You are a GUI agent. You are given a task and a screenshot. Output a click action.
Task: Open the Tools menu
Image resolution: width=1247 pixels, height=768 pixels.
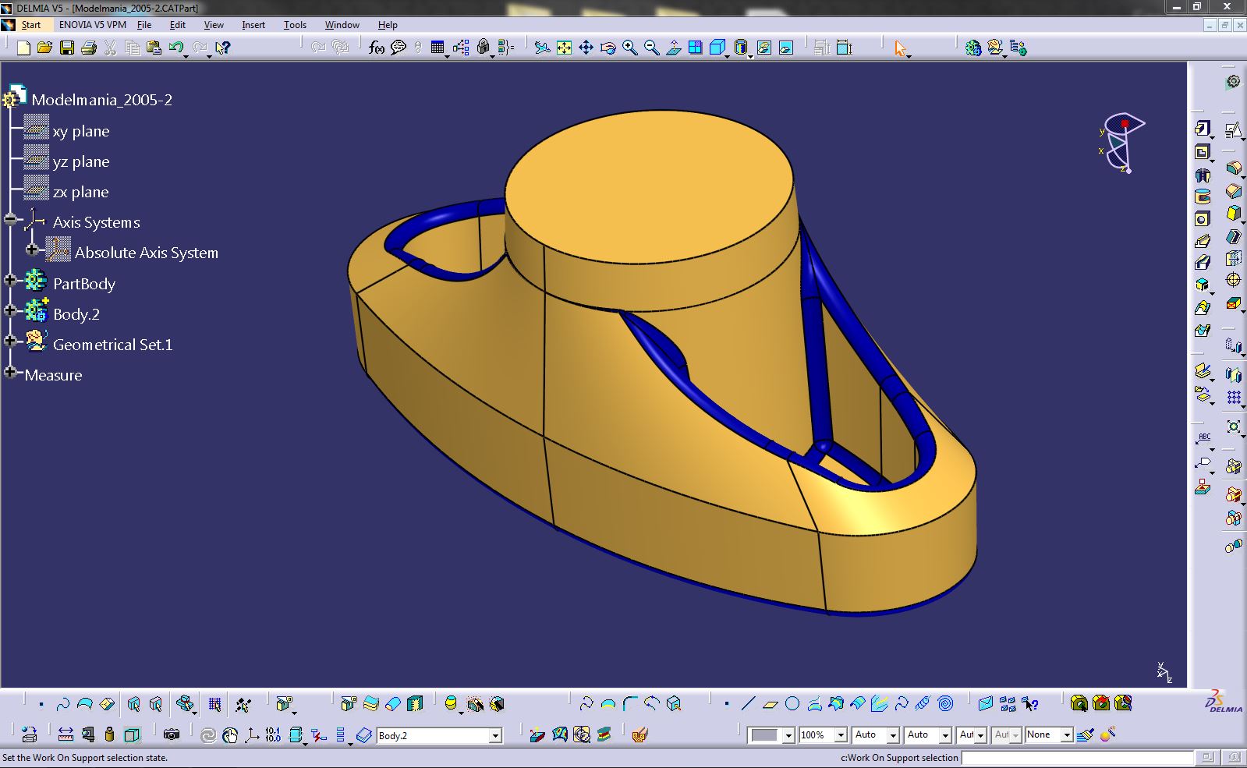click(295, 25)
